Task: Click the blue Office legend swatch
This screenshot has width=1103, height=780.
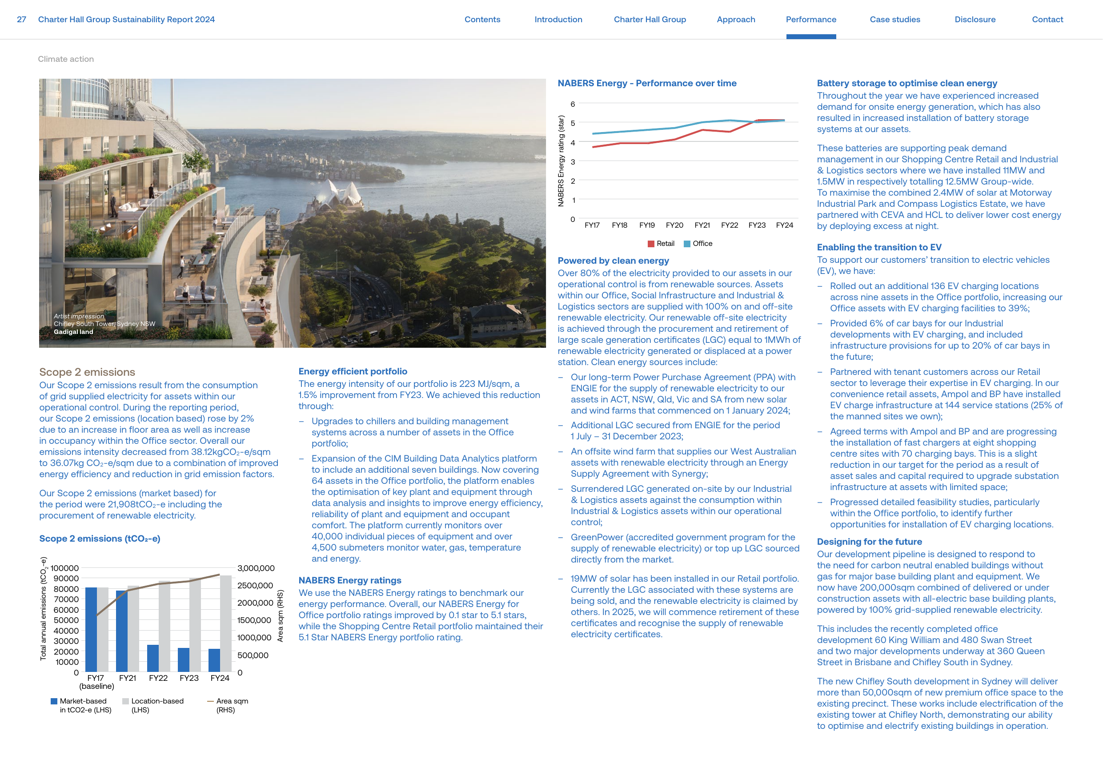Action: tap(687, 244)
